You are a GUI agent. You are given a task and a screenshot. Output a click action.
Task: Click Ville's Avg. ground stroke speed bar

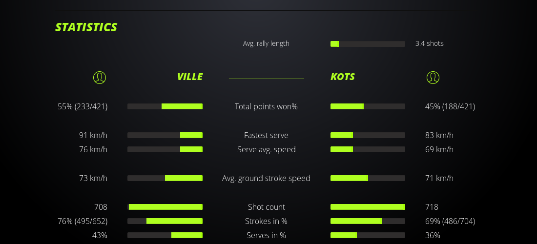coord(165,178)
